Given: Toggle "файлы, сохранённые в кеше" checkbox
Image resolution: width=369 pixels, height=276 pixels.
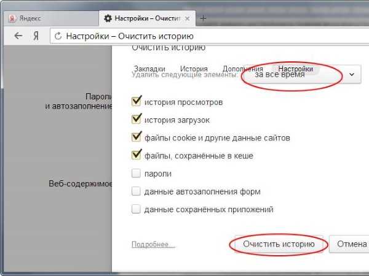Looking at the screenshot, I should click(x=137, y=155).
